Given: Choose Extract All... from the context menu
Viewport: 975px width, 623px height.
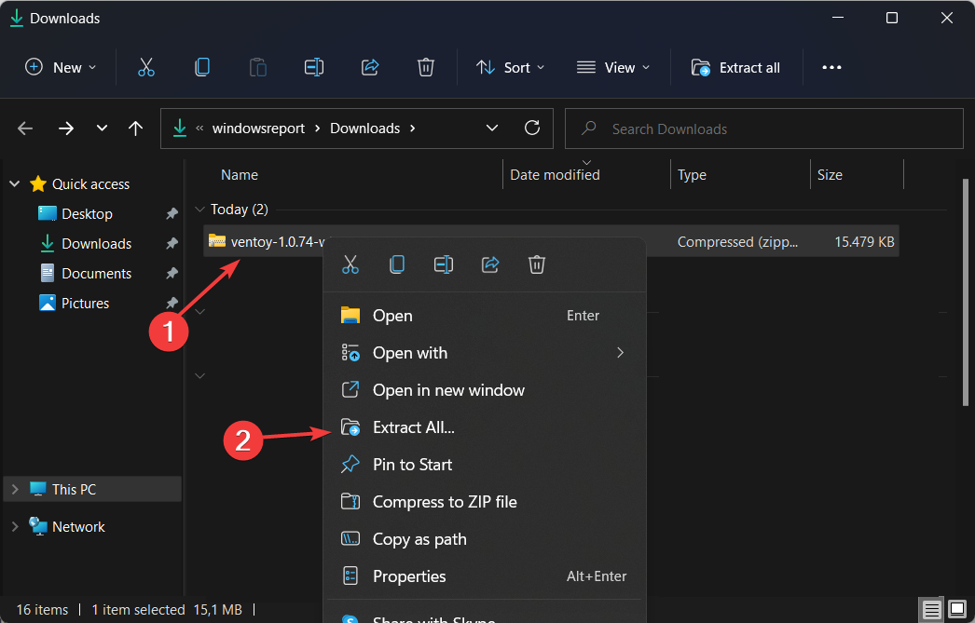Looking at the screenshot, I should (413, 427).
